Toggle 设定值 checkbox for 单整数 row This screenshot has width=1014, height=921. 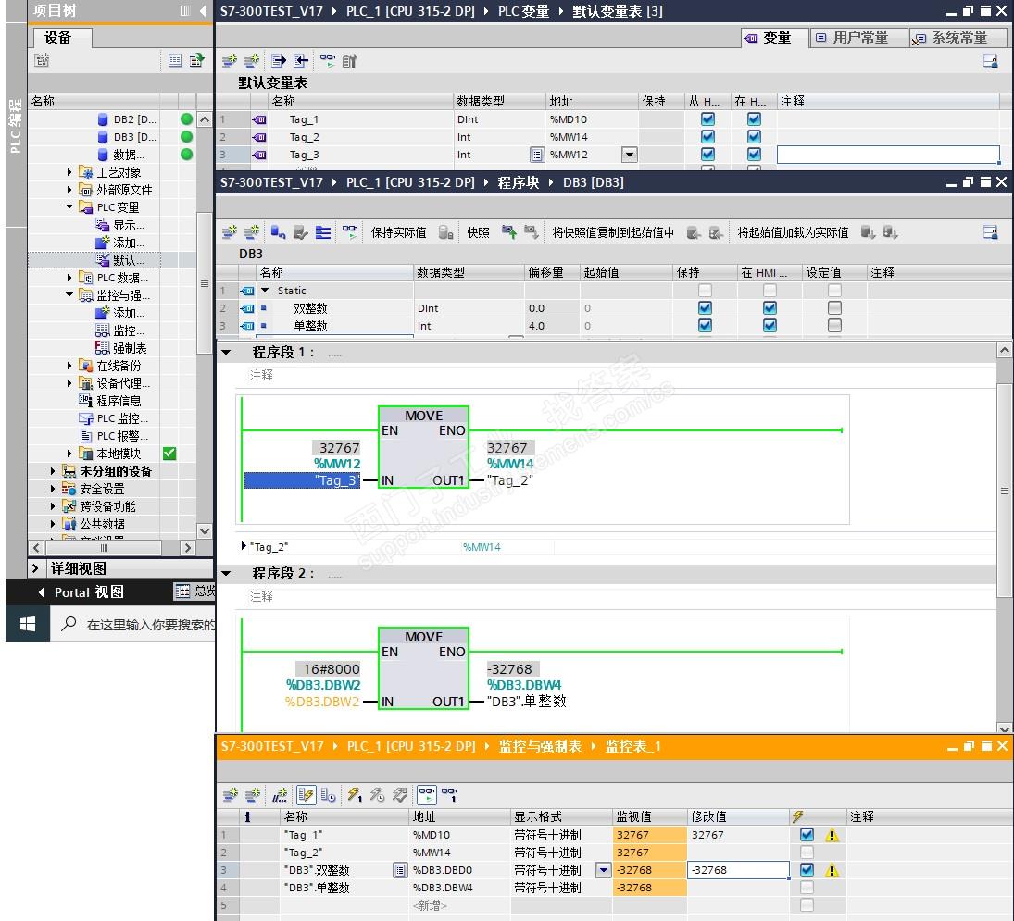coord(834,326)
